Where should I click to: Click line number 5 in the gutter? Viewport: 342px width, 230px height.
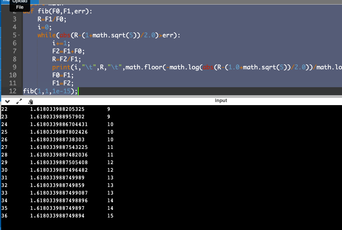click(14, 35)
